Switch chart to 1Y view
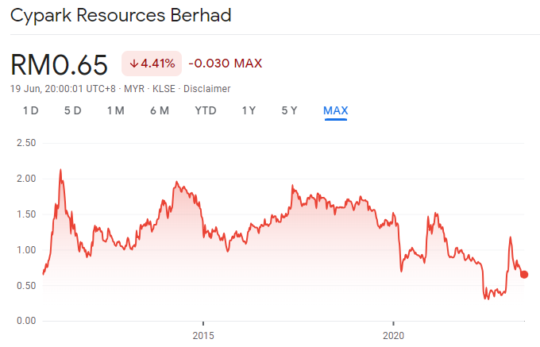 [249, 110]
